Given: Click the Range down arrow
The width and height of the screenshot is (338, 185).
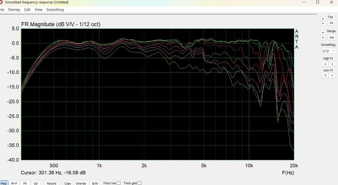Looking at the screenshot, I should tap(323, 38).
